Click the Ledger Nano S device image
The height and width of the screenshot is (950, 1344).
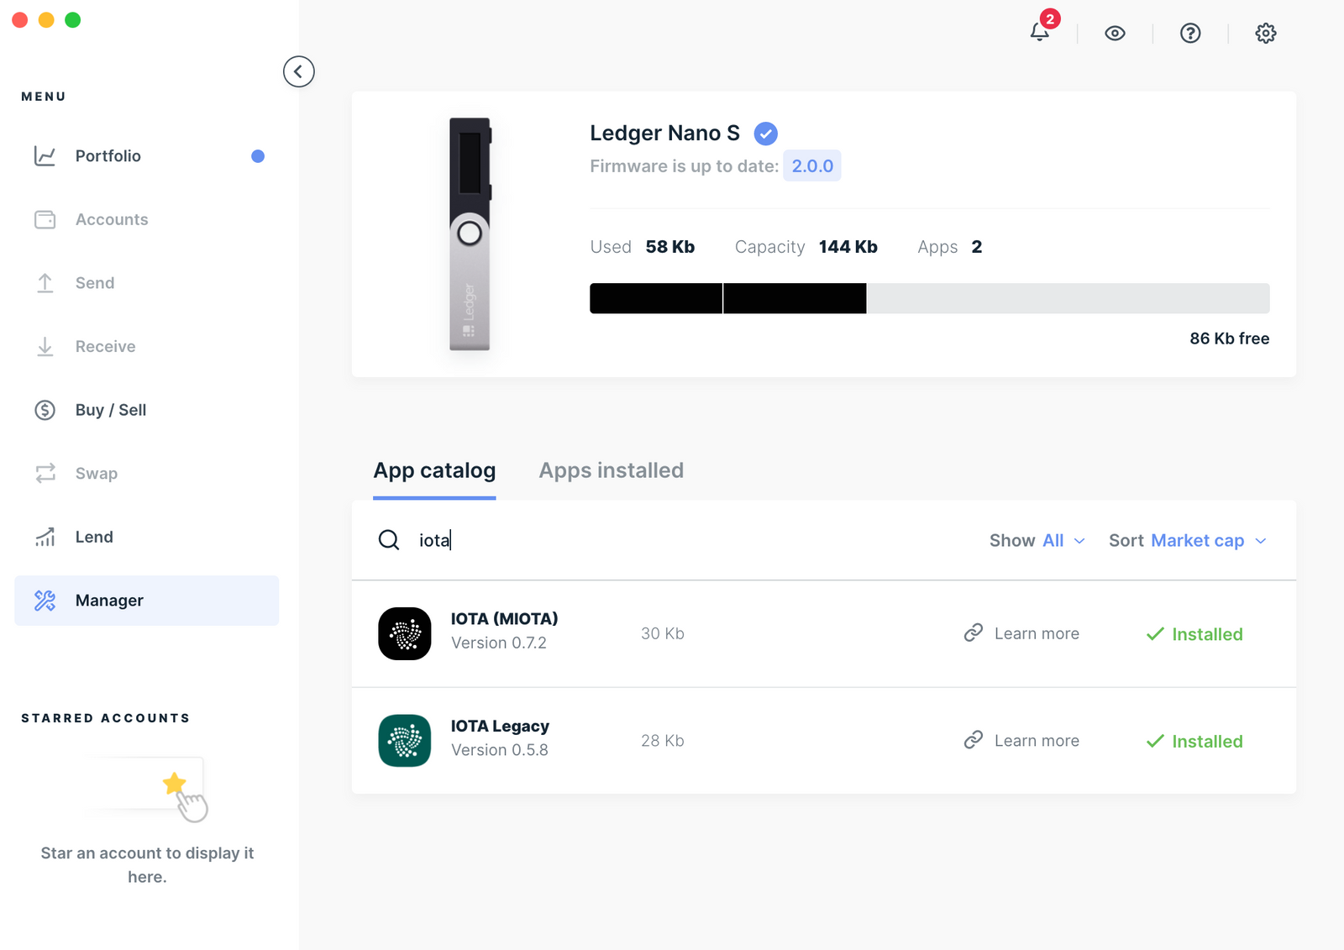[x=470, y=234]
